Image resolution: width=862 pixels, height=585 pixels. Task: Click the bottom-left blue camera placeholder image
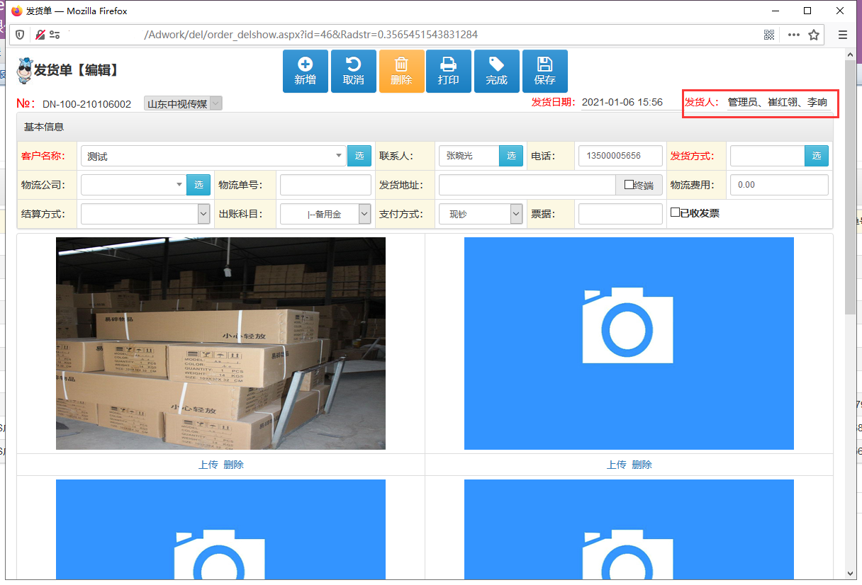coord(220,529)
